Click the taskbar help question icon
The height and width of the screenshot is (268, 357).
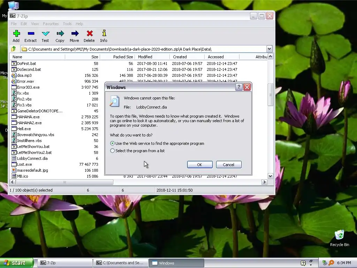[303, 263]
